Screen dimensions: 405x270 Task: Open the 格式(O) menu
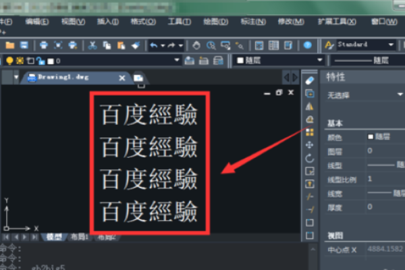(143, 22)
